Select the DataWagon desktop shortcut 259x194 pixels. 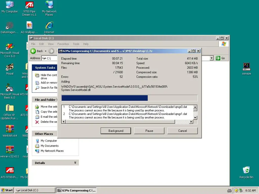pyautogui.click(x=9, y=28)
